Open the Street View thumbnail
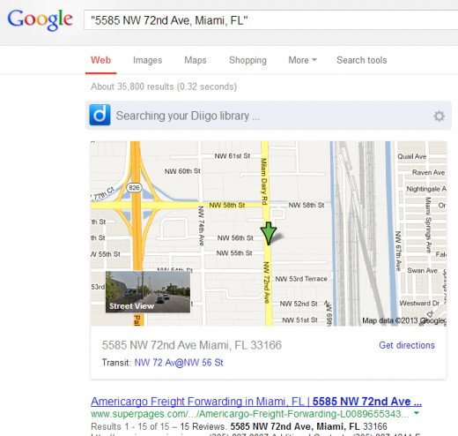This screenshot has height=436, width=458. click(x=148, y=292)
